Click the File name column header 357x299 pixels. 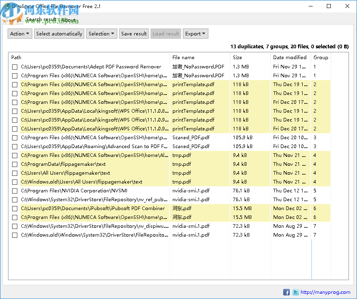[183, 57]
